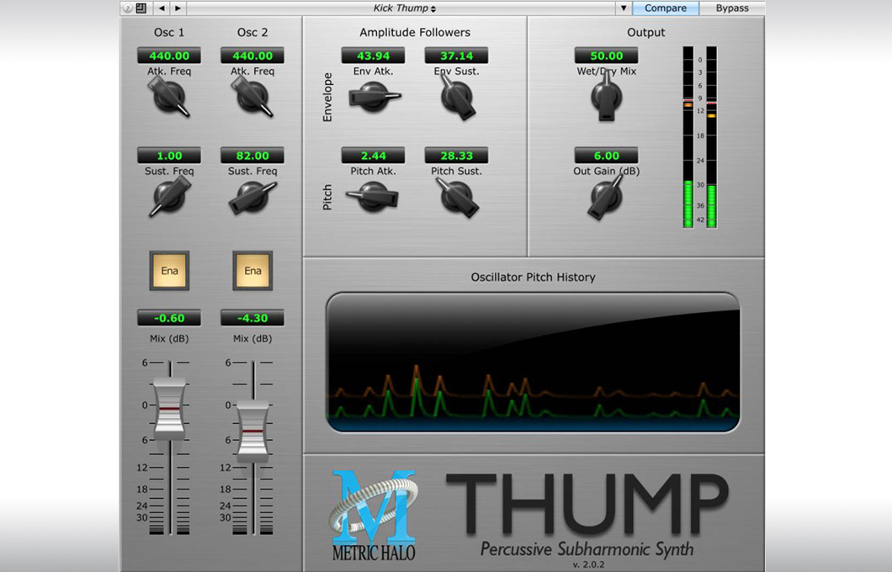
Task: Click Osc 1 Sust. Freq knob
Action: pos(169,196)
